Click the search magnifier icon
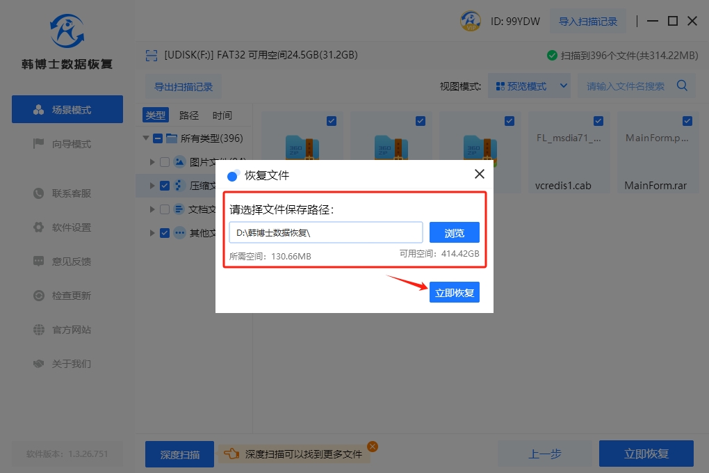Image resolution: width=709 pixels, height=473 pixels. (x=682, y=86)
